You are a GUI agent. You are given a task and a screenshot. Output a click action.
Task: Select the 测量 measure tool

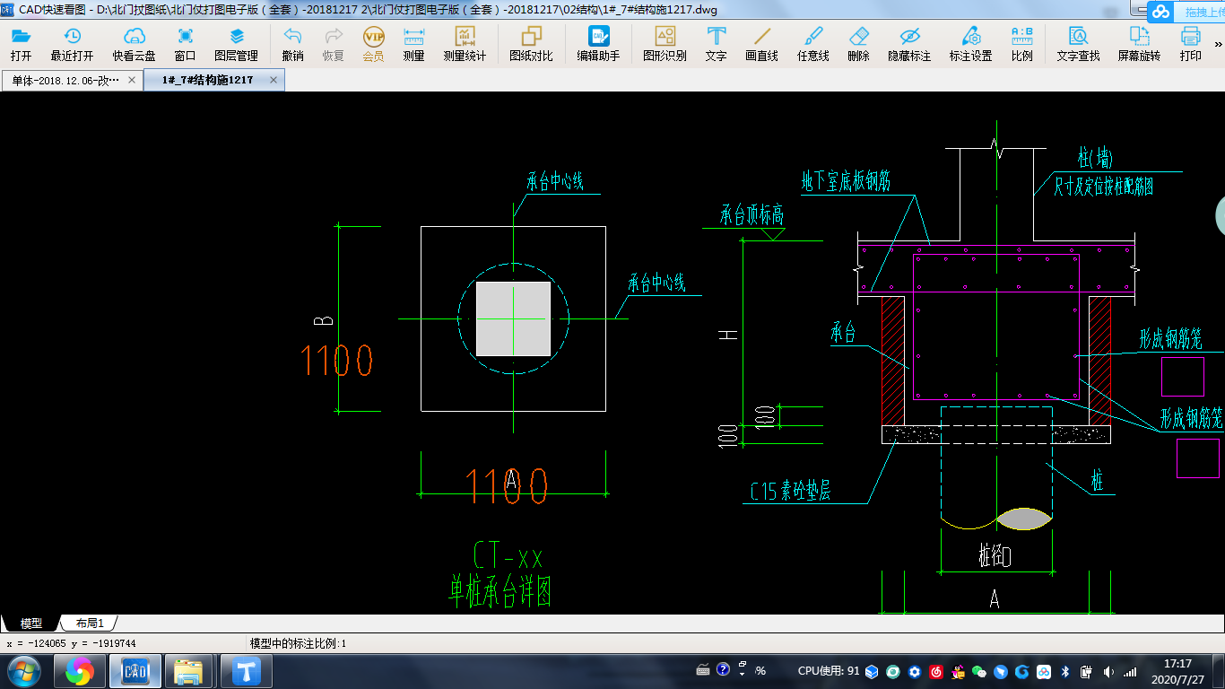pos(414,42)
